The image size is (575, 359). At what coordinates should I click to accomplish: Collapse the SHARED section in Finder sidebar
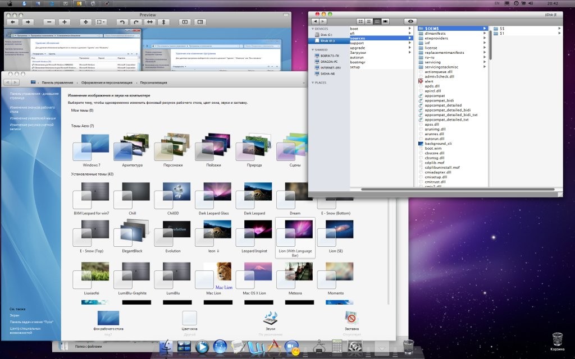point(313,49)
